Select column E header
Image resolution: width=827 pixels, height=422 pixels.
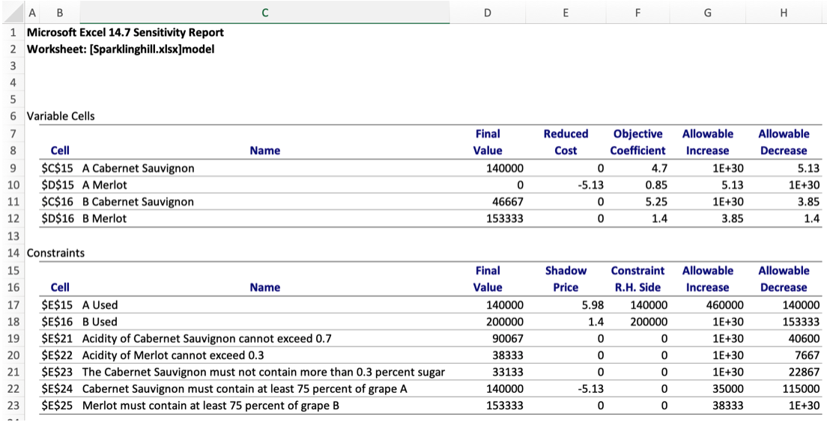[566, 13]
